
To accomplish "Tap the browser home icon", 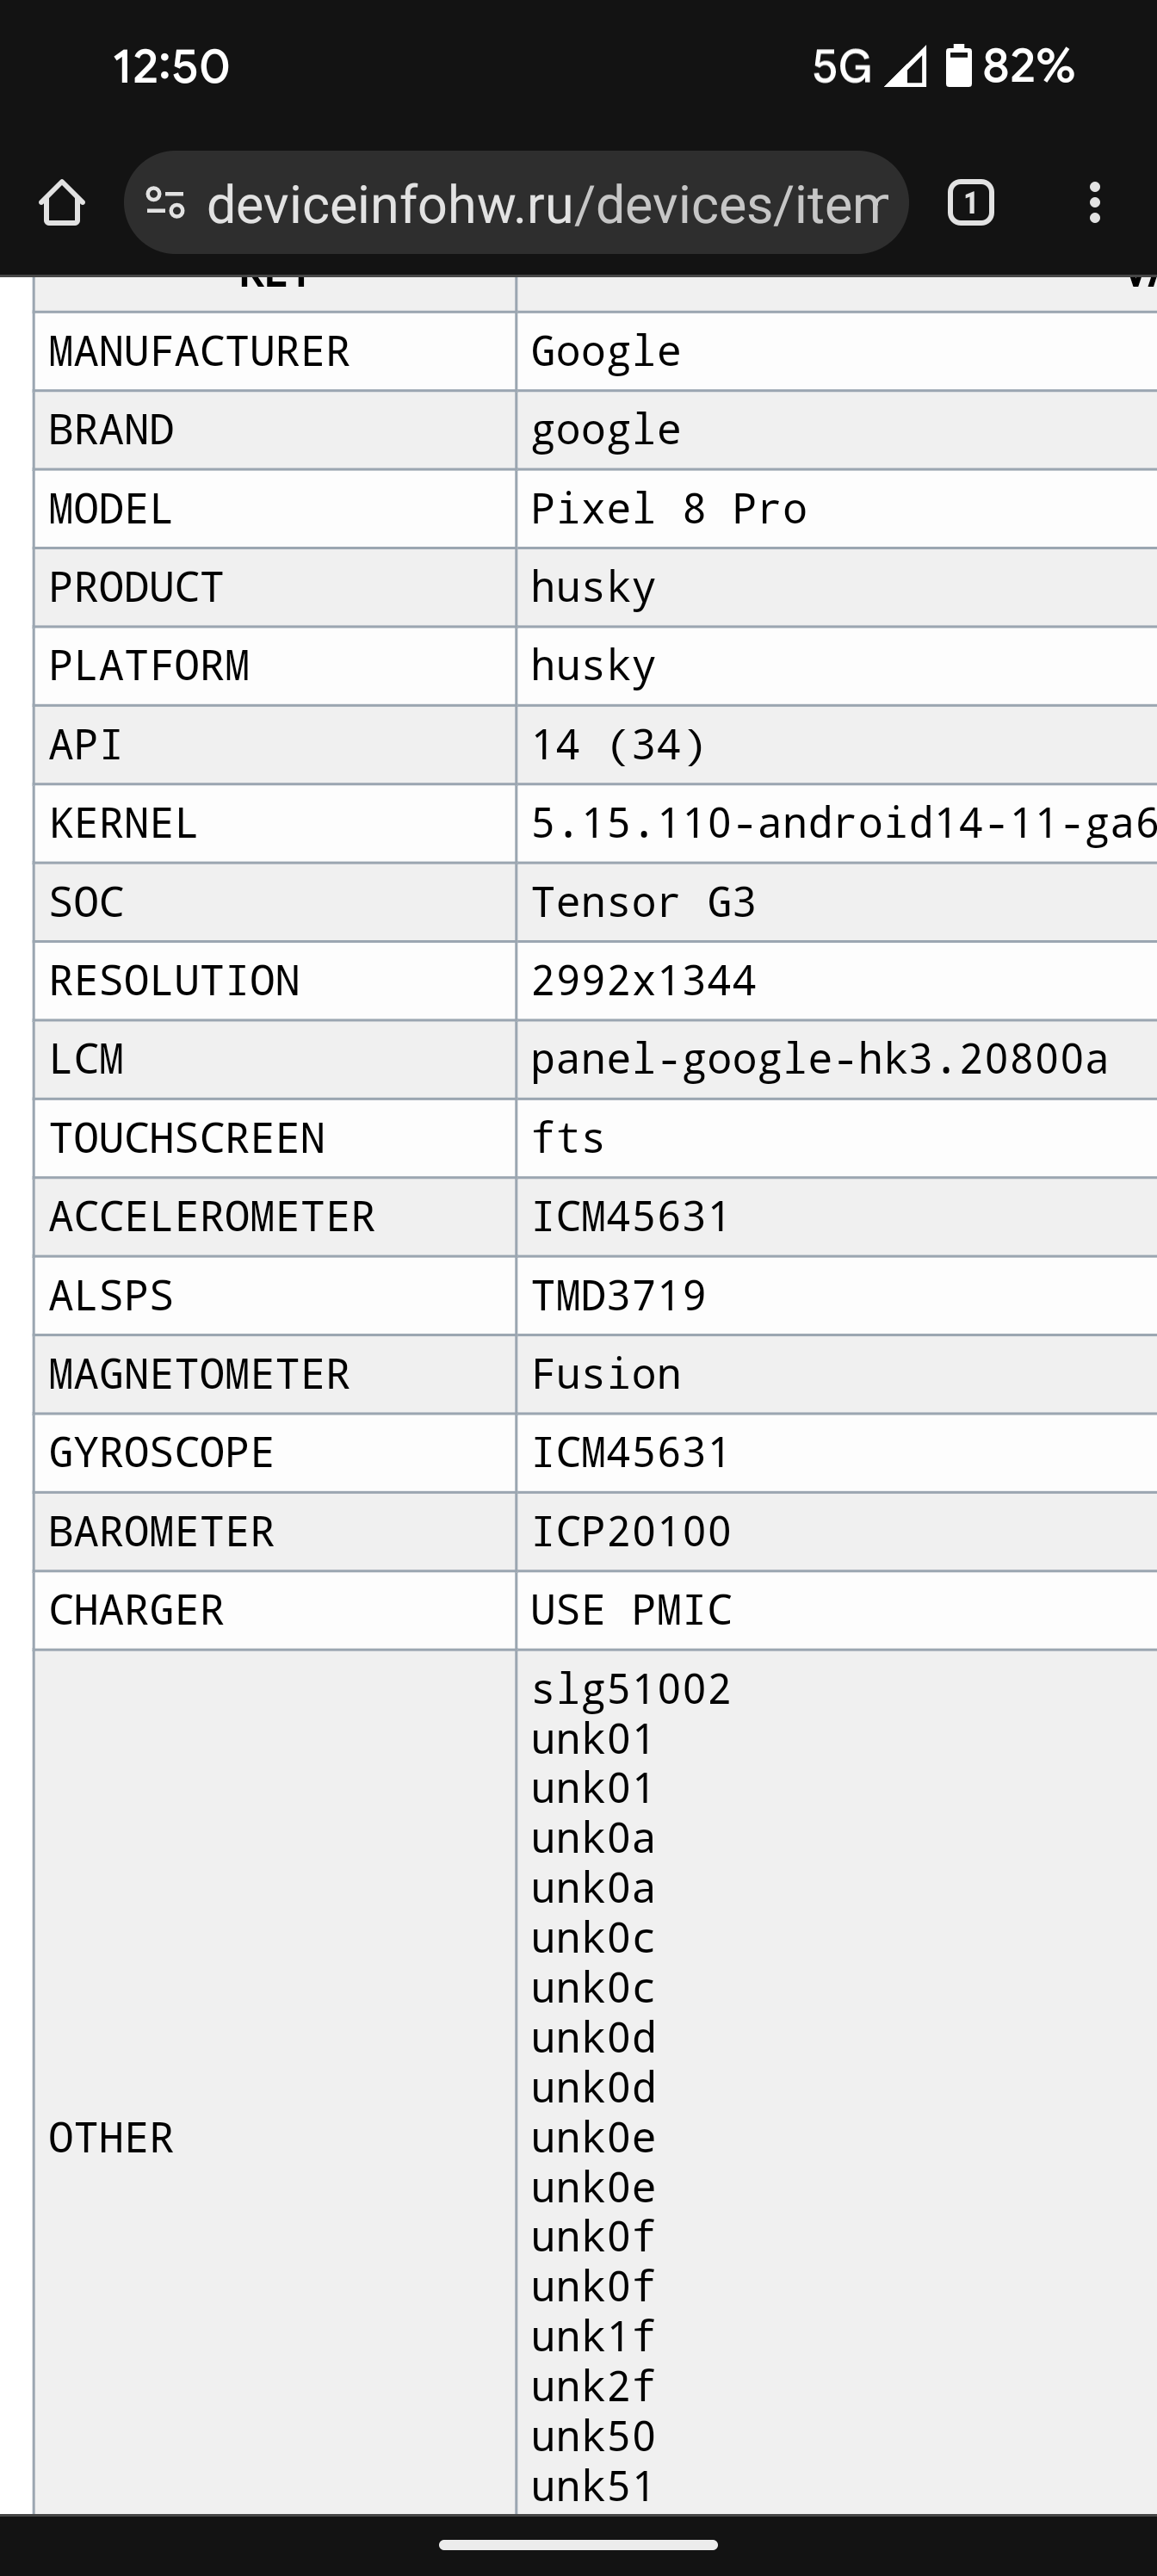I will (62, 203).
